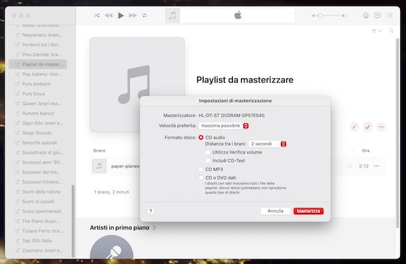The height and width of the screenshot is (264, 406).
Task: Open the Soundtrack di gio... playlist
Action: (x=38, y=152)
